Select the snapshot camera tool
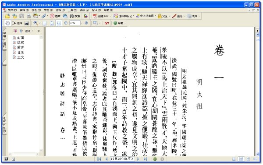The width and height of the screenshot is (263, 165). [x=27, y=23]
